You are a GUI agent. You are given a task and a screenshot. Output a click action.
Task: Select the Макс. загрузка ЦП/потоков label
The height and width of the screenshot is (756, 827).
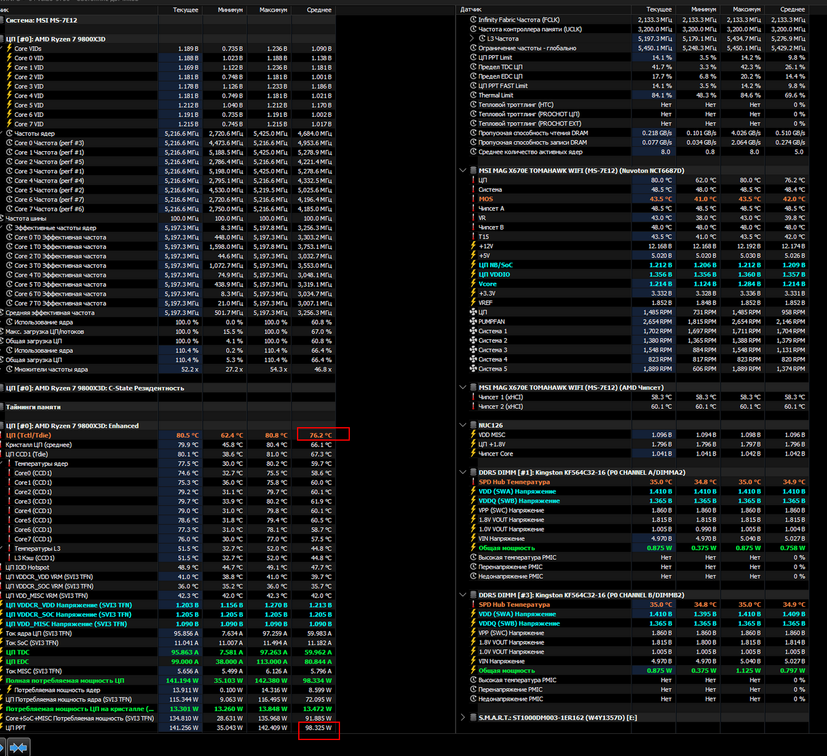click(45, 332)
